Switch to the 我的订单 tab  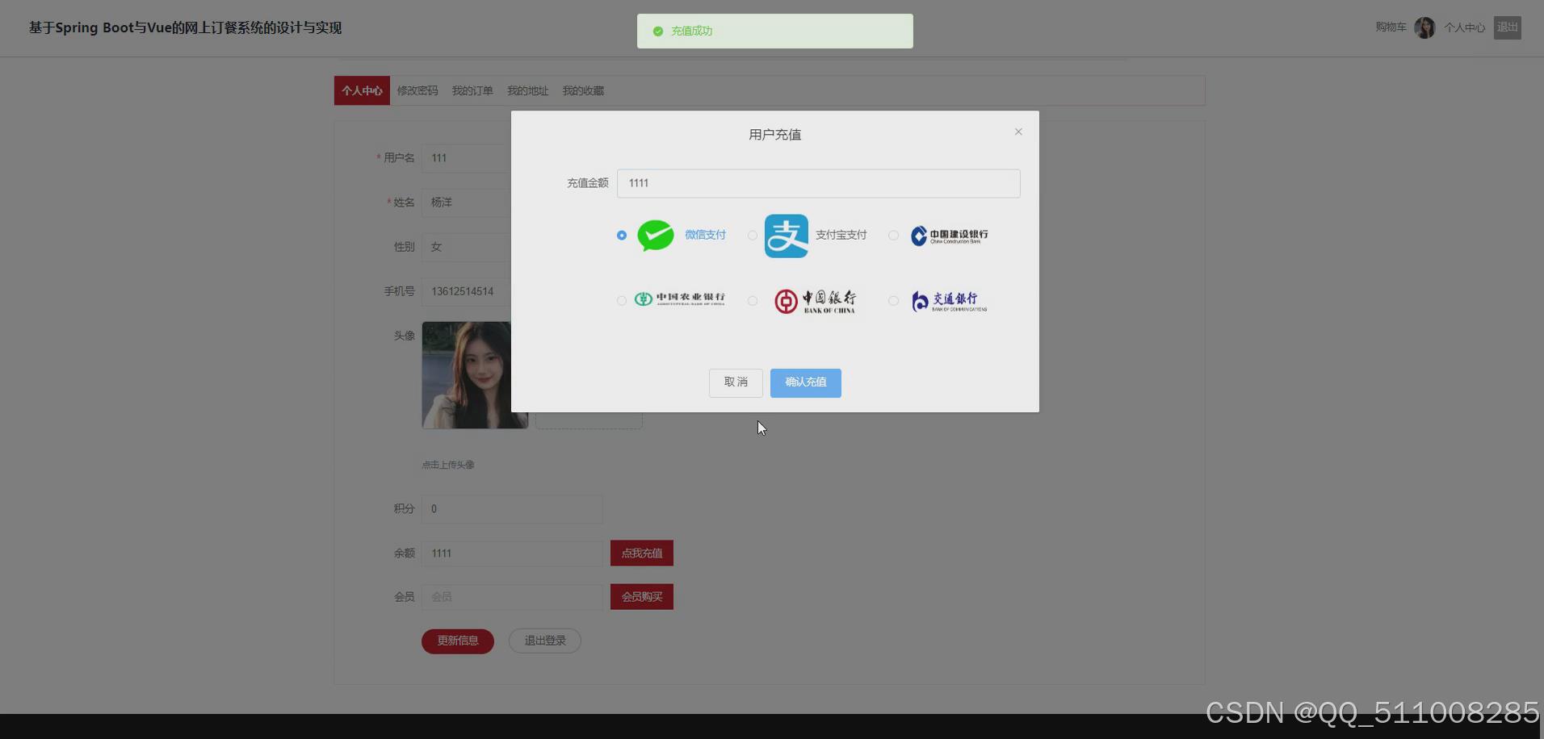pos(472,90)
